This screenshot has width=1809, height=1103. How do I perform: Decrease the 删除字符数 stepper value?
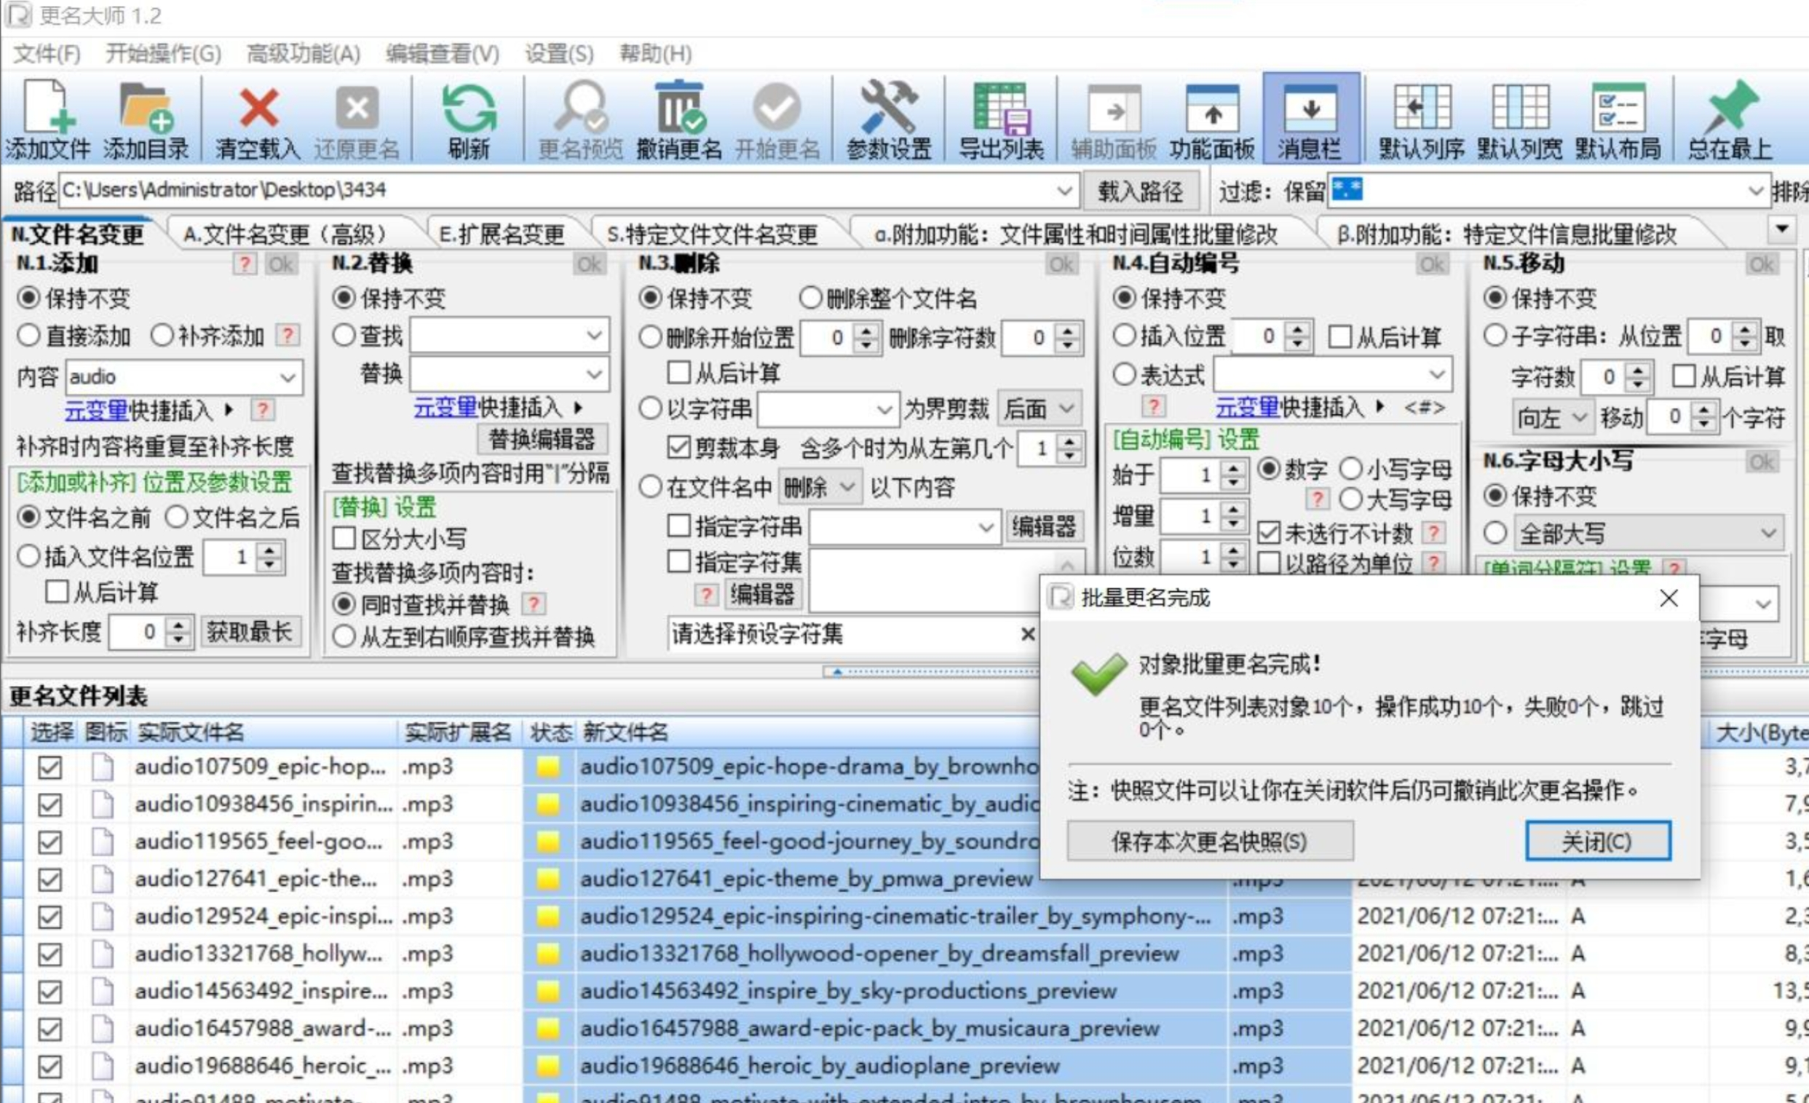point(1067,345)
